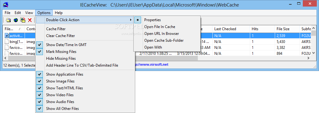Open the Cache Filter dialog
The height and width of the screenshot is (113, 319).
[85, 29]
